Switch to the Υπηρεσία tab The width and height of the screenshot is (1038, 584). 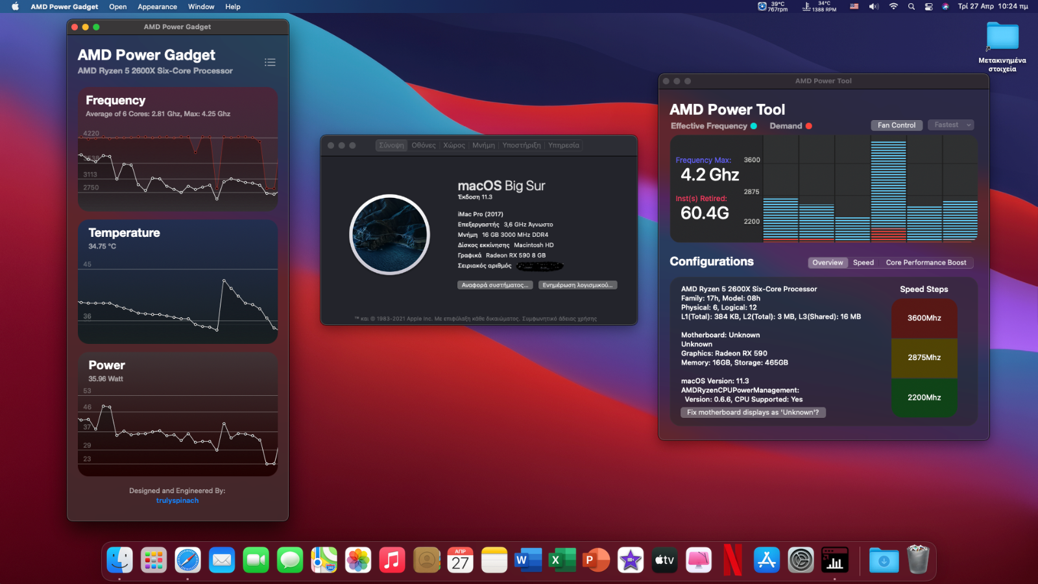(x=564, y=145)
